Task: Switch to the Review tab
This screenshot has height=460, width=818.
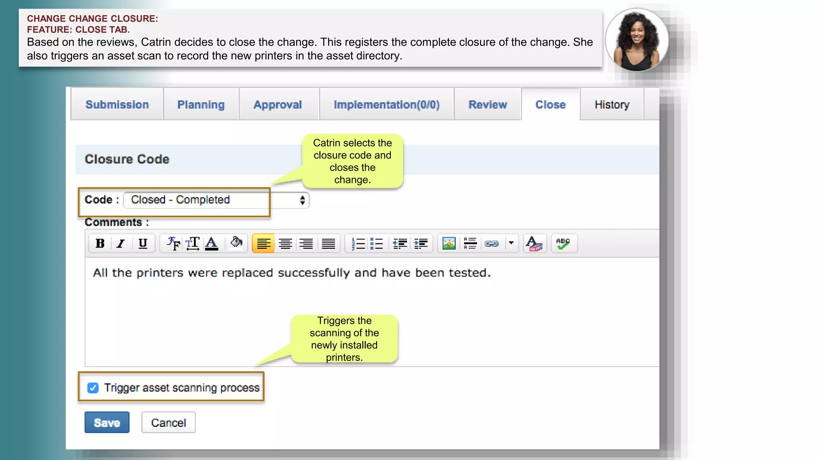Action: click(488, 104)
